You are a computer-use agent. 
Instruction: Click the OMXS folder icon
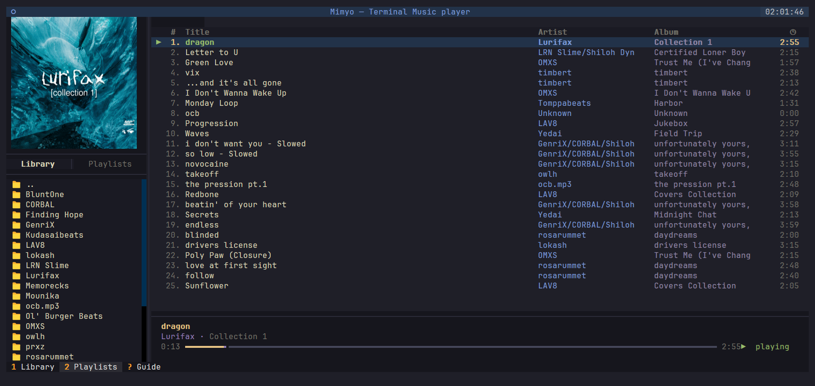16,327
